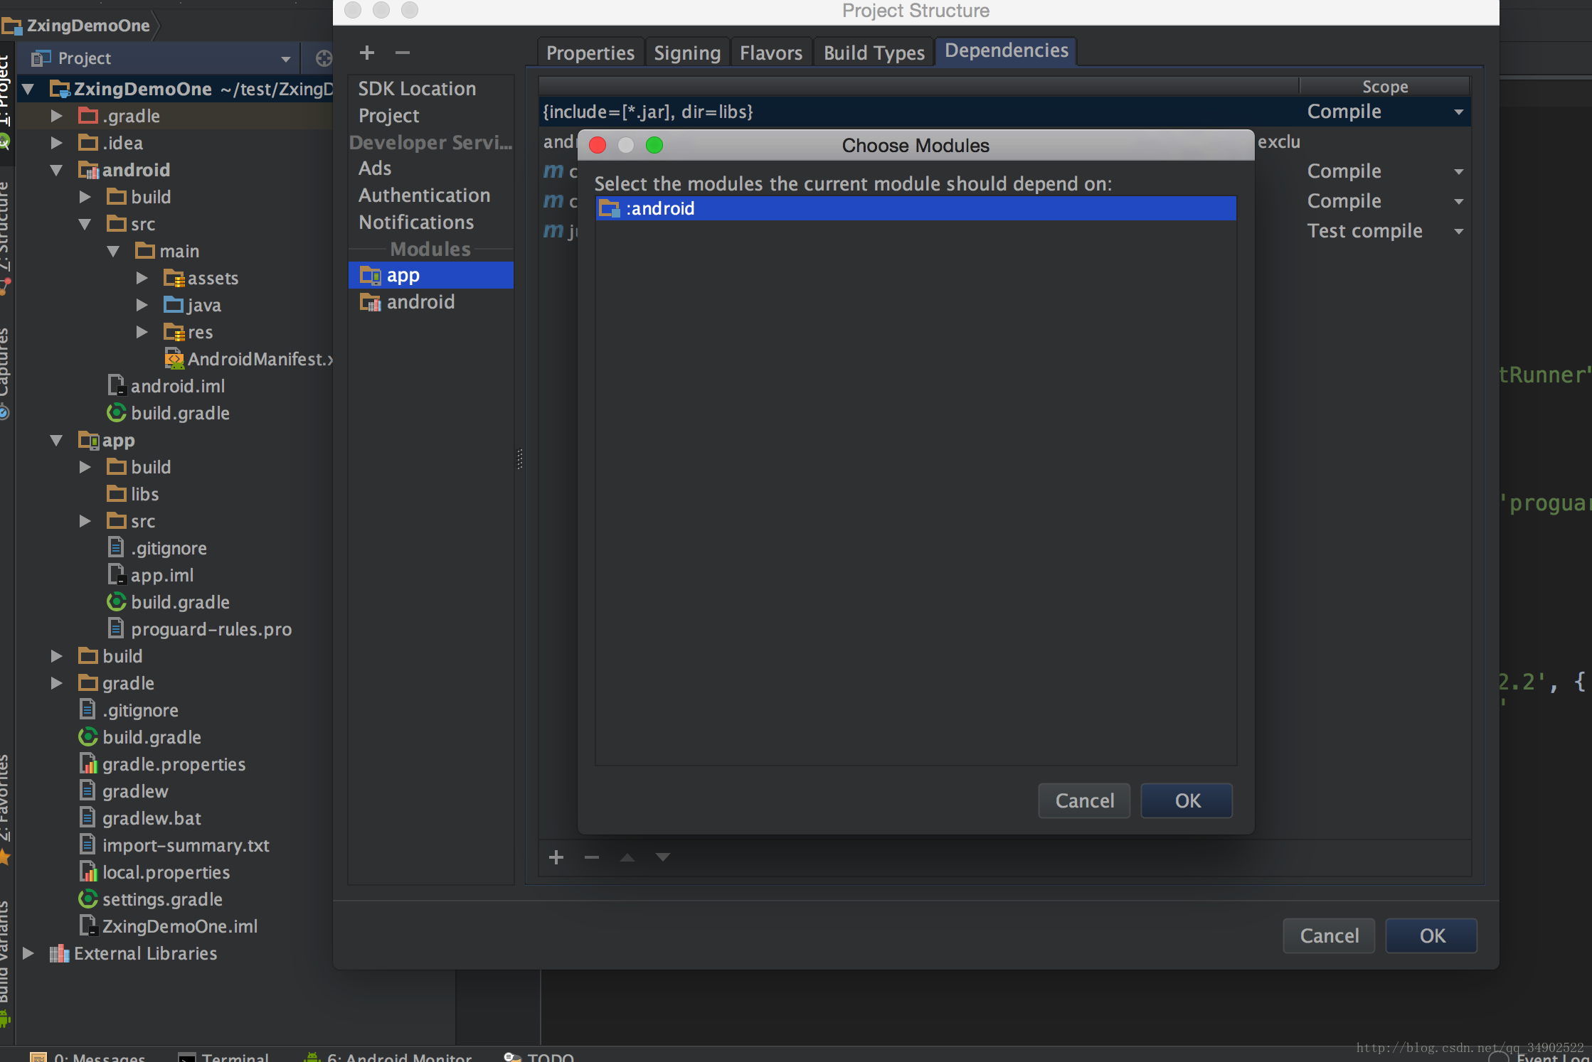Click Cancel to dismiss Choose Modules dialog

click(1084, 800)
